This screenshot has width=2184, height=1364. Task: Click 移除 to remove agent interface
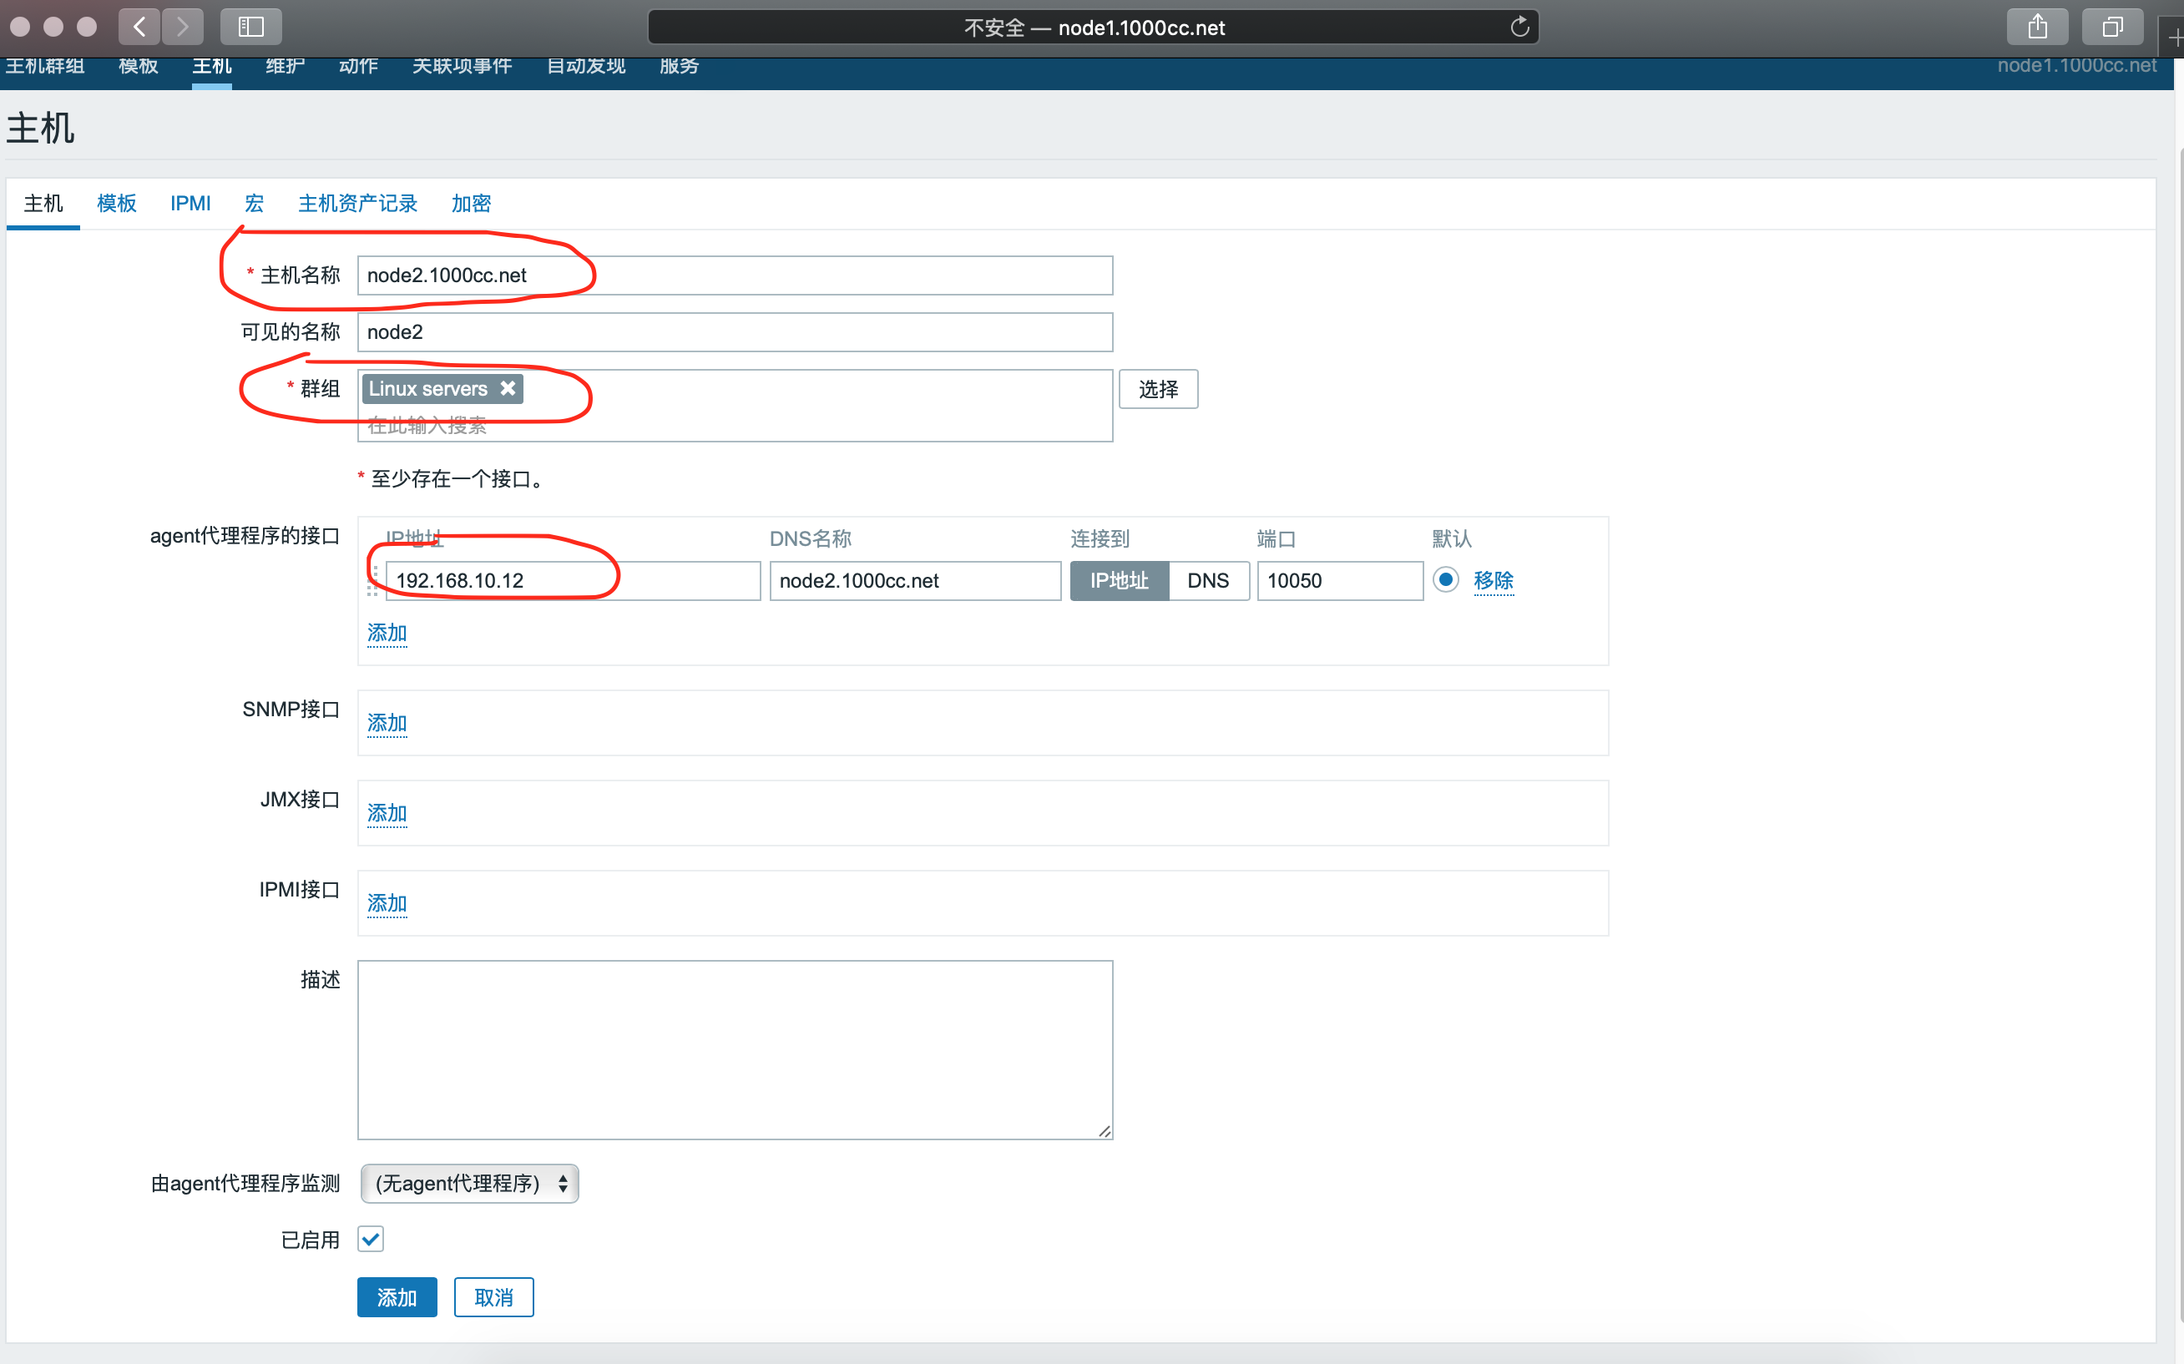1493,580
